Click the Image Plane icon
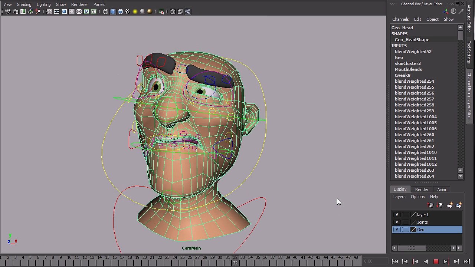Screen dimensions: 475x267 30,11
